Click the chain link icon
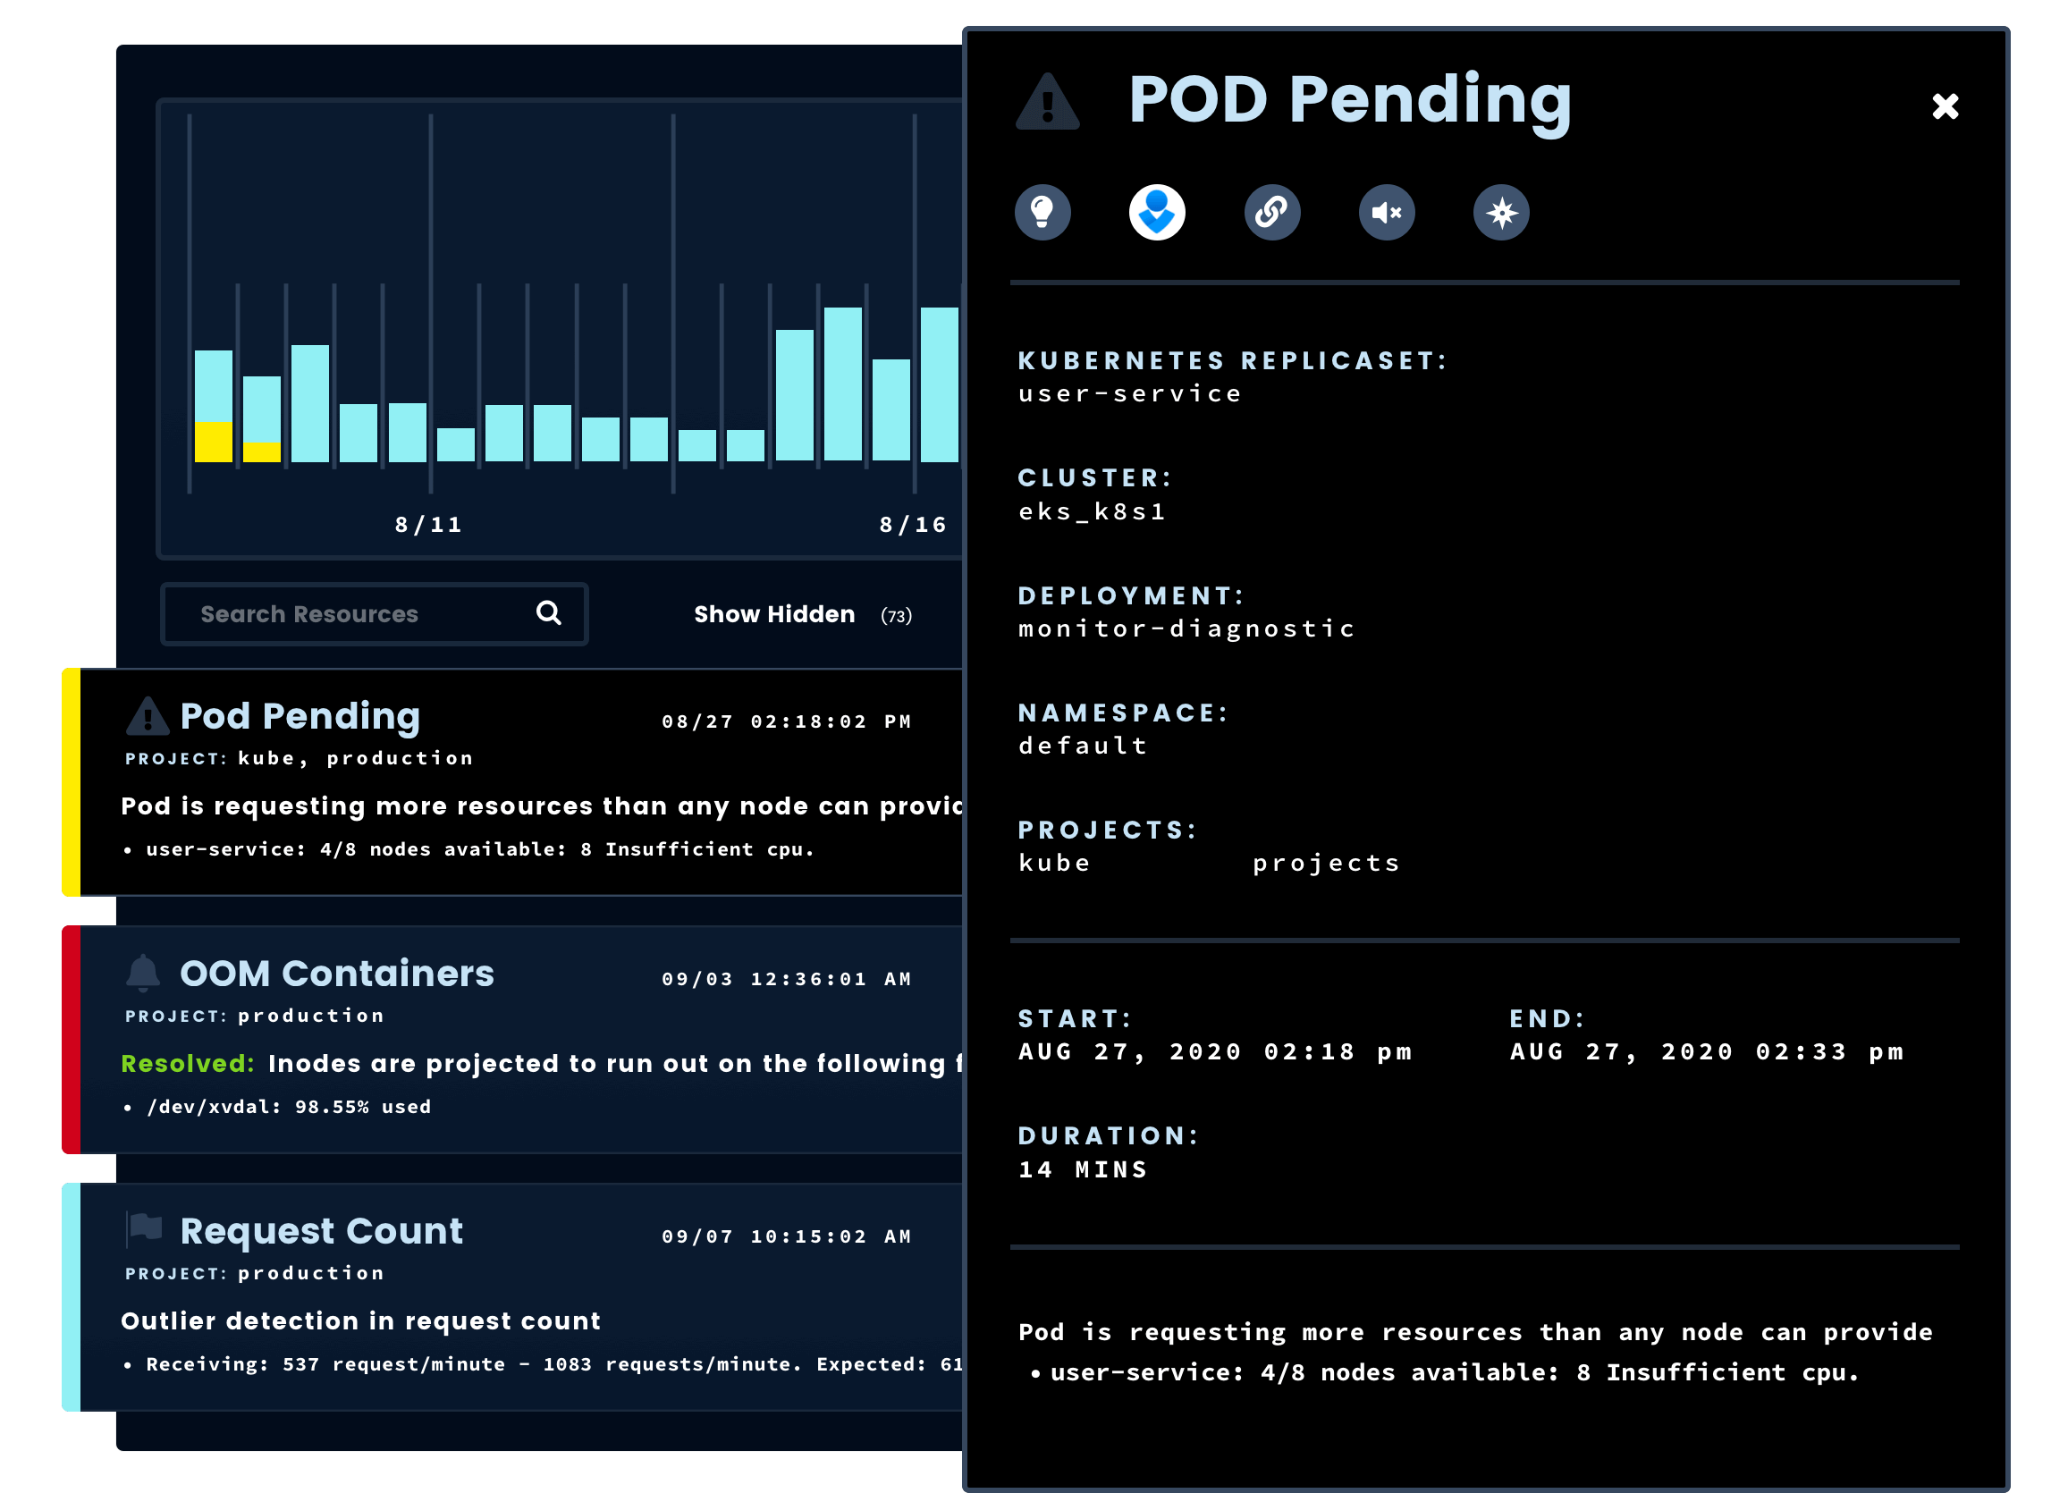Image resolution: width=2051 pixels, height=1510 pixels. (1271, 212)
